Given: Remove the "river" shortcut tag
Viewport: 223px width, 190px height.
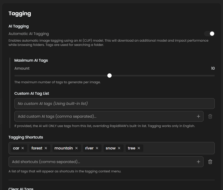Looking at the screenshot, I should point(97,148).
